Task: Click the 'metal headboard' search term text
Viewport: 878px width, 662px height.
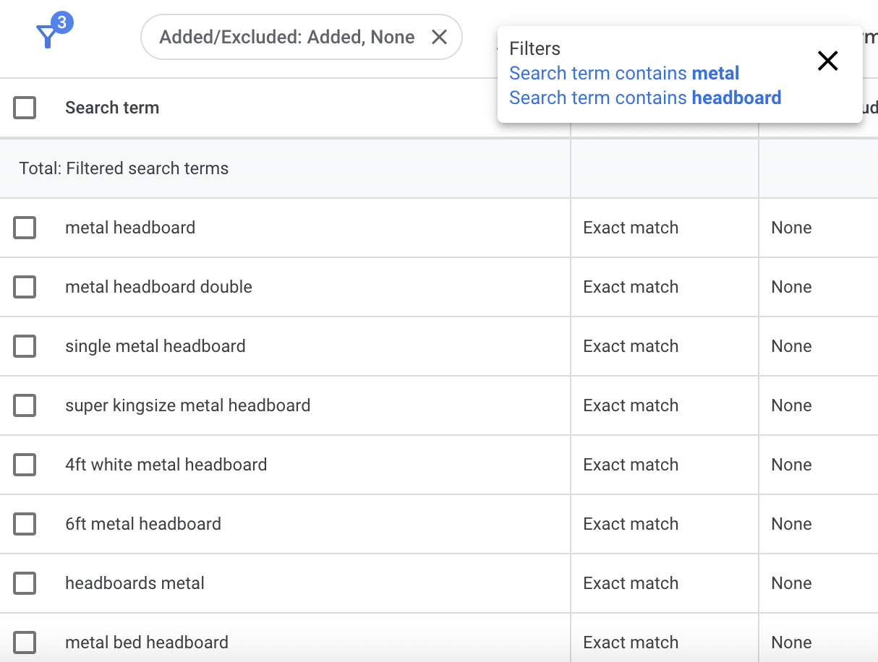Action: [x=130, y=228]
